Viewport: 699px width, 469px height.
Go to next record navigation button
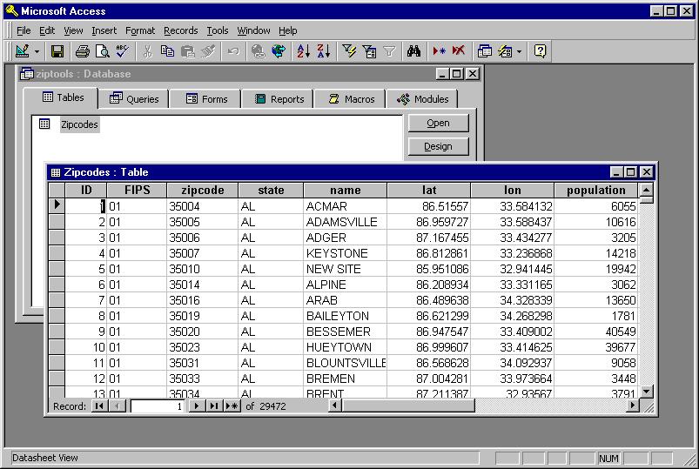coord(196,406)
